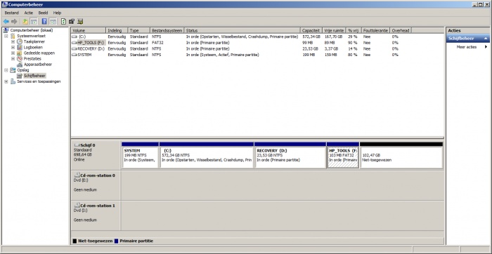Viewport: 492px width, 254px height.
Task: Open the Help menu
Action: click(x=57, y=13)
